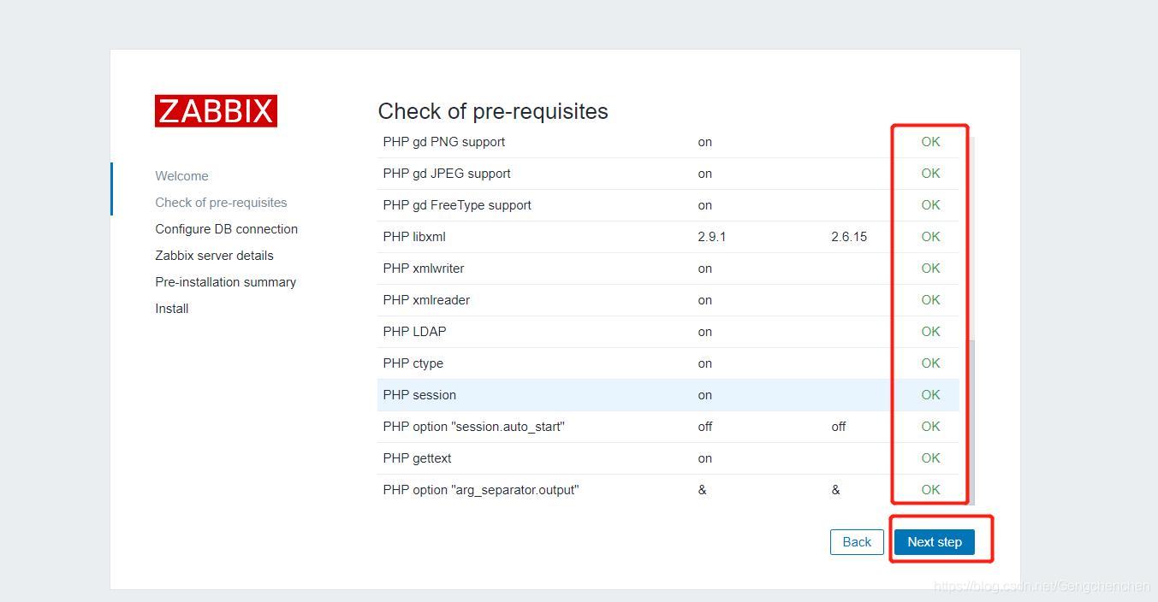This screenshot has height=602, width=1158.
Task: Click the pre-requisites list scrollbar
Action: click(x=971, y=419)
